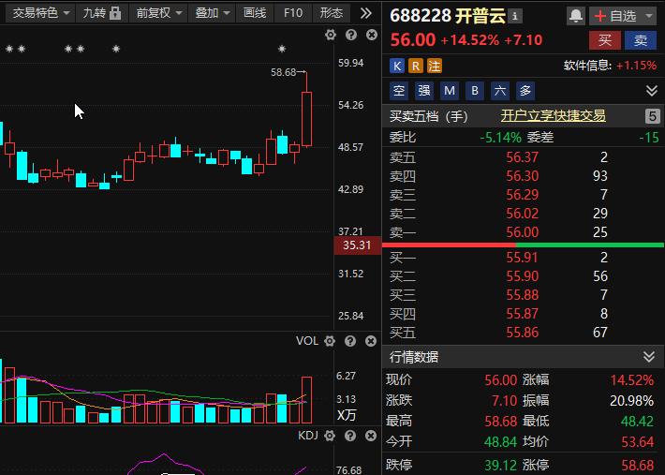Open VOL indicator settings gear
The image size is (665, 475).
[330, 341]
